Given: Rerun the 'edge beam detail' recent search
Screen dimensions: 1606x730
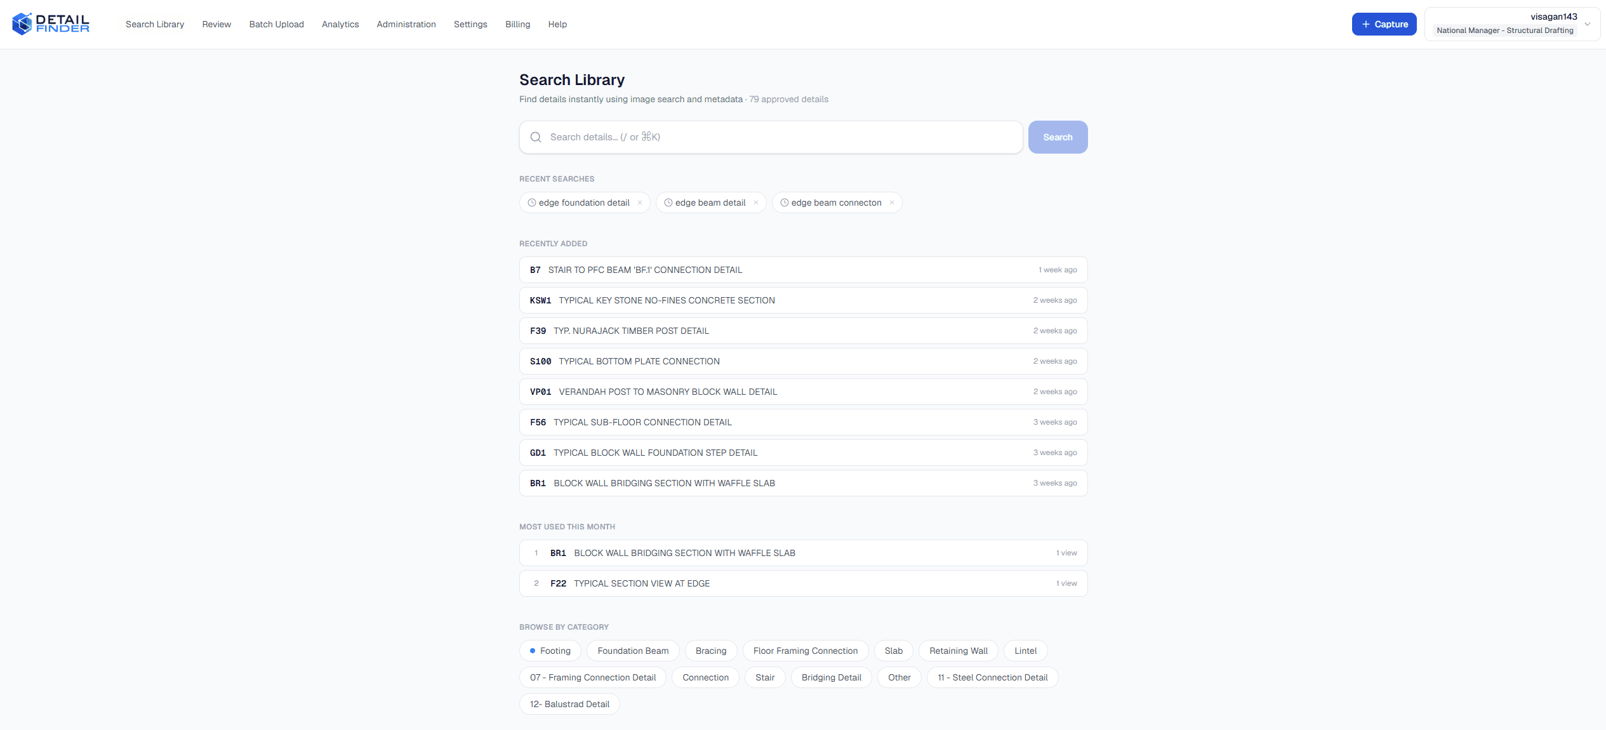Looking at the screenshot, I should (x=710, y=202).
